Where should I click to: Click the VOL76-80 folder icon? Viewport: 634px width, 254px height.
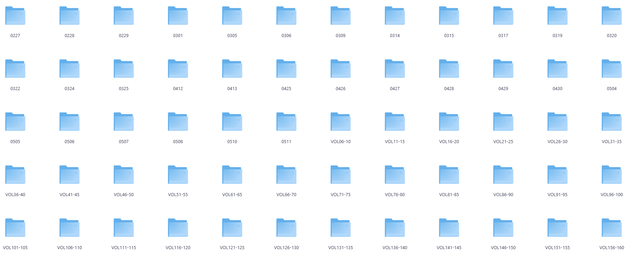tap(395, 175)
